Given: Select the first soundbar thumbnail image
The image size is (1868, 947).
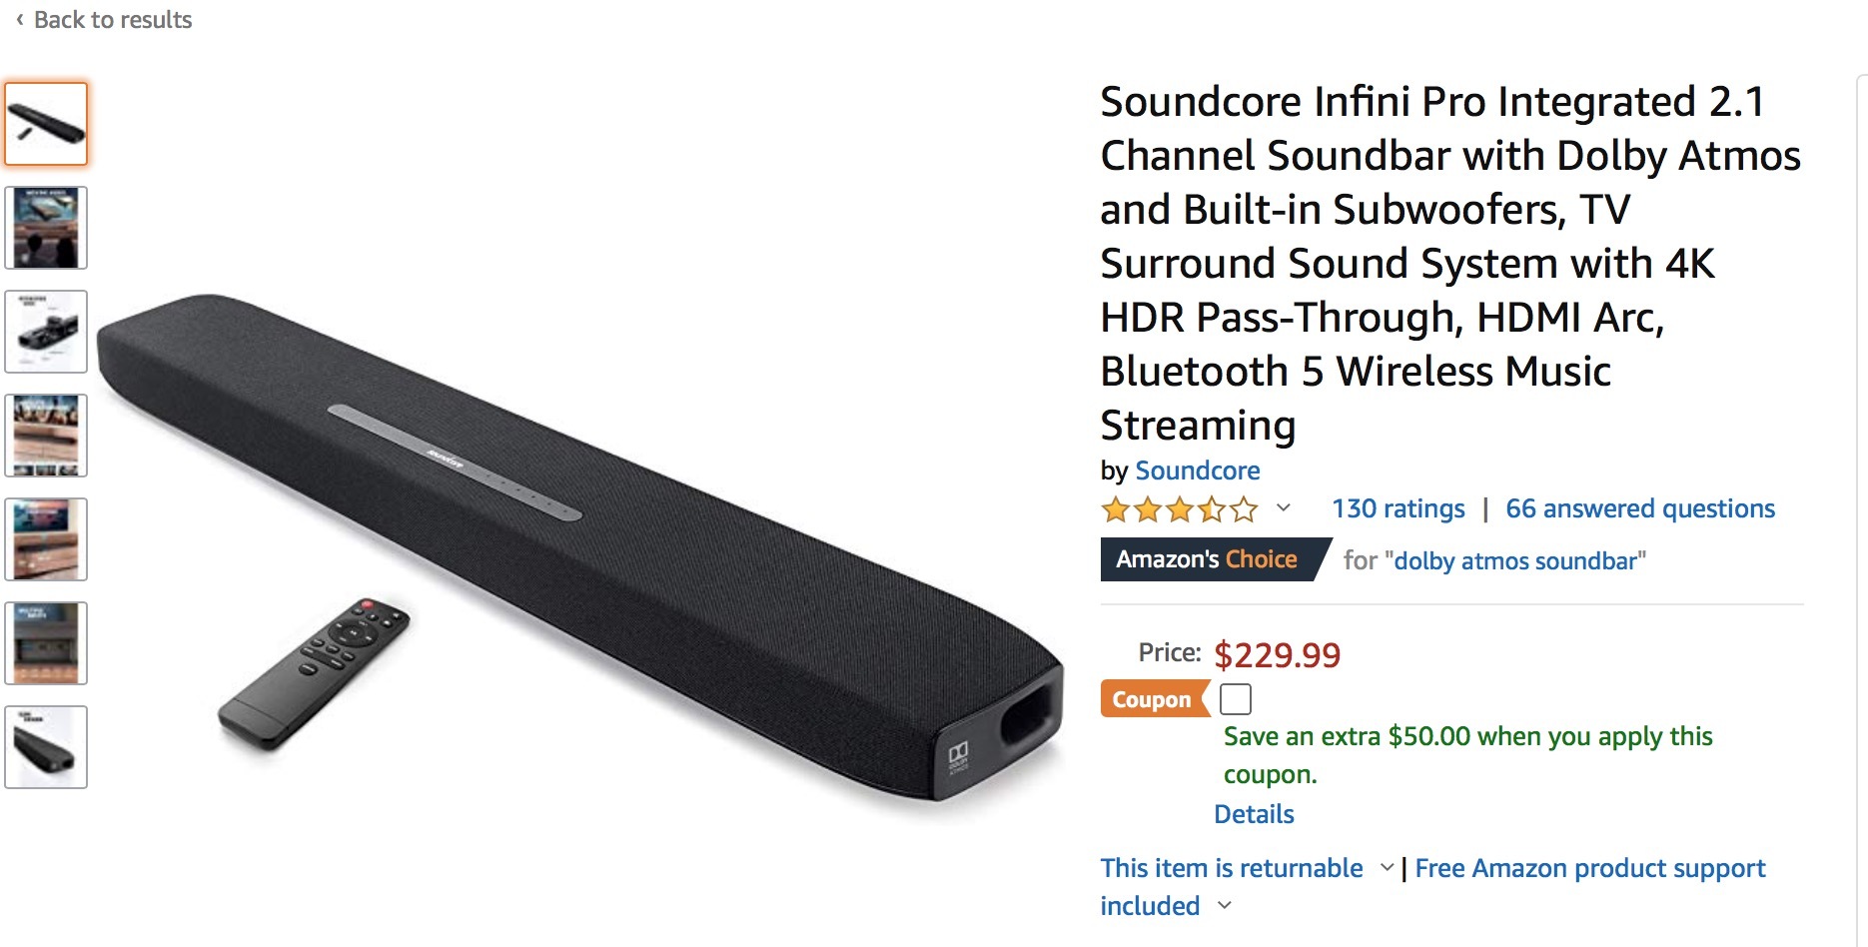Looking at the screenshot, I should (46, 124).
